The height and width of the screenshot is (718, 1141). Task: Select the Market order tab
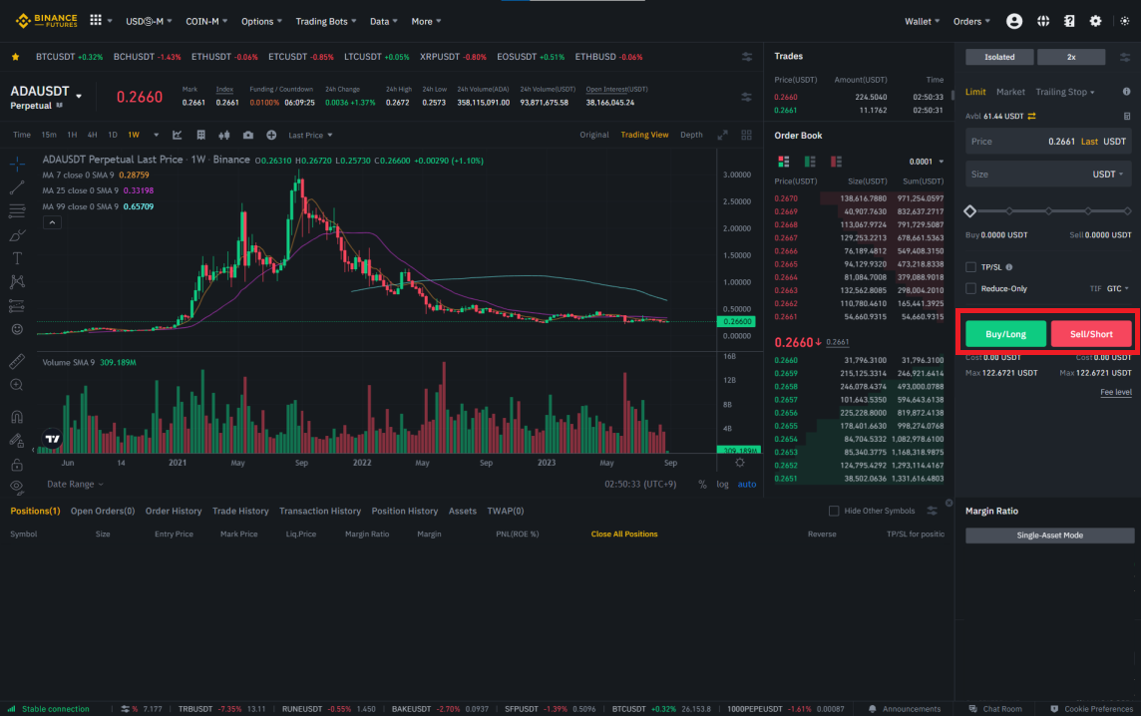(1010, 92)
